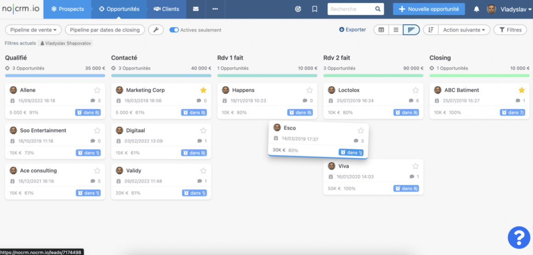Viewport: 533px width, 255px height.
Task: Open the blue help question mark
Action: point(519,238)
